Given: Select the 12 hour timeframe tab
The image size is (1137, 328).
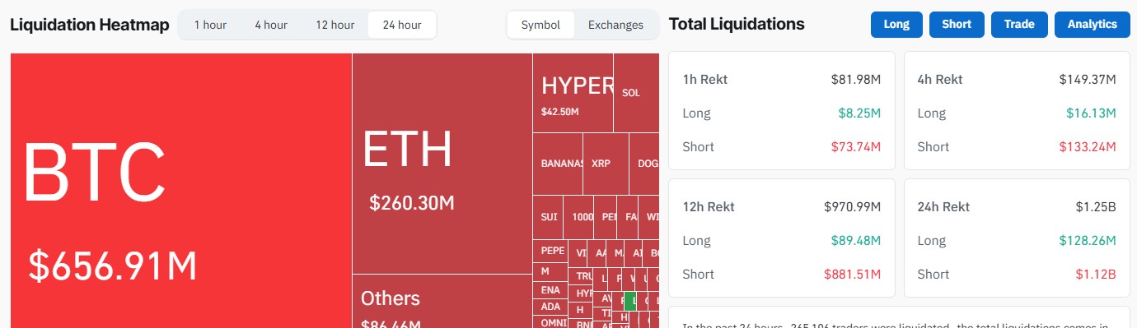Looking at the screenshot, I should coord(335,25).
